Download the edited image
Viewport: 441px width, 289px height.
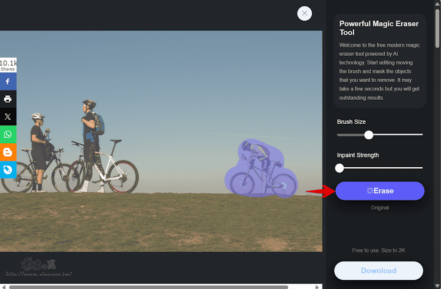coord(379,271)
